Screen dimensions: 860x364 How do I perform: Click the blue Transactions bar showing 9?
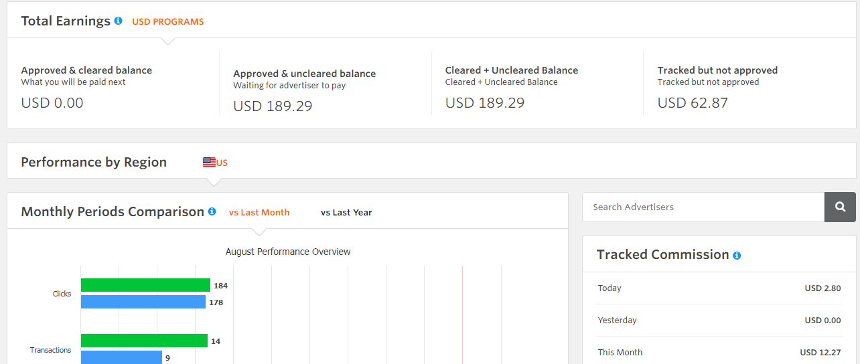pos(121,357)
